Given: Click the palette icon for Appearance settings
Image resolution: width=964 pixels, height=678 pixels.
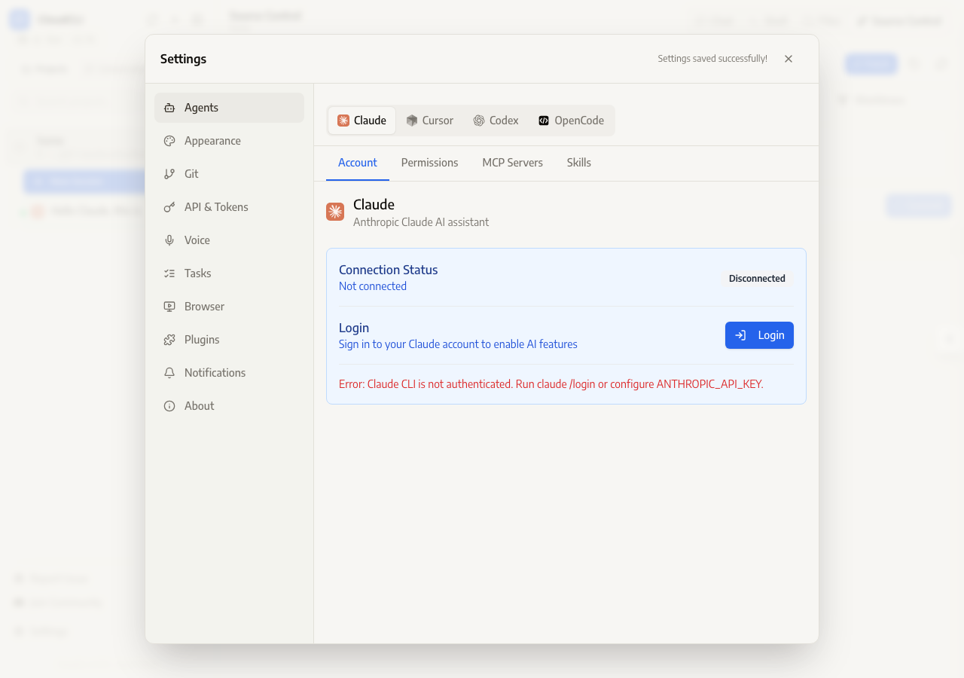Looking at the screenshot, I should pyautogui.click(x=169, y=141).
